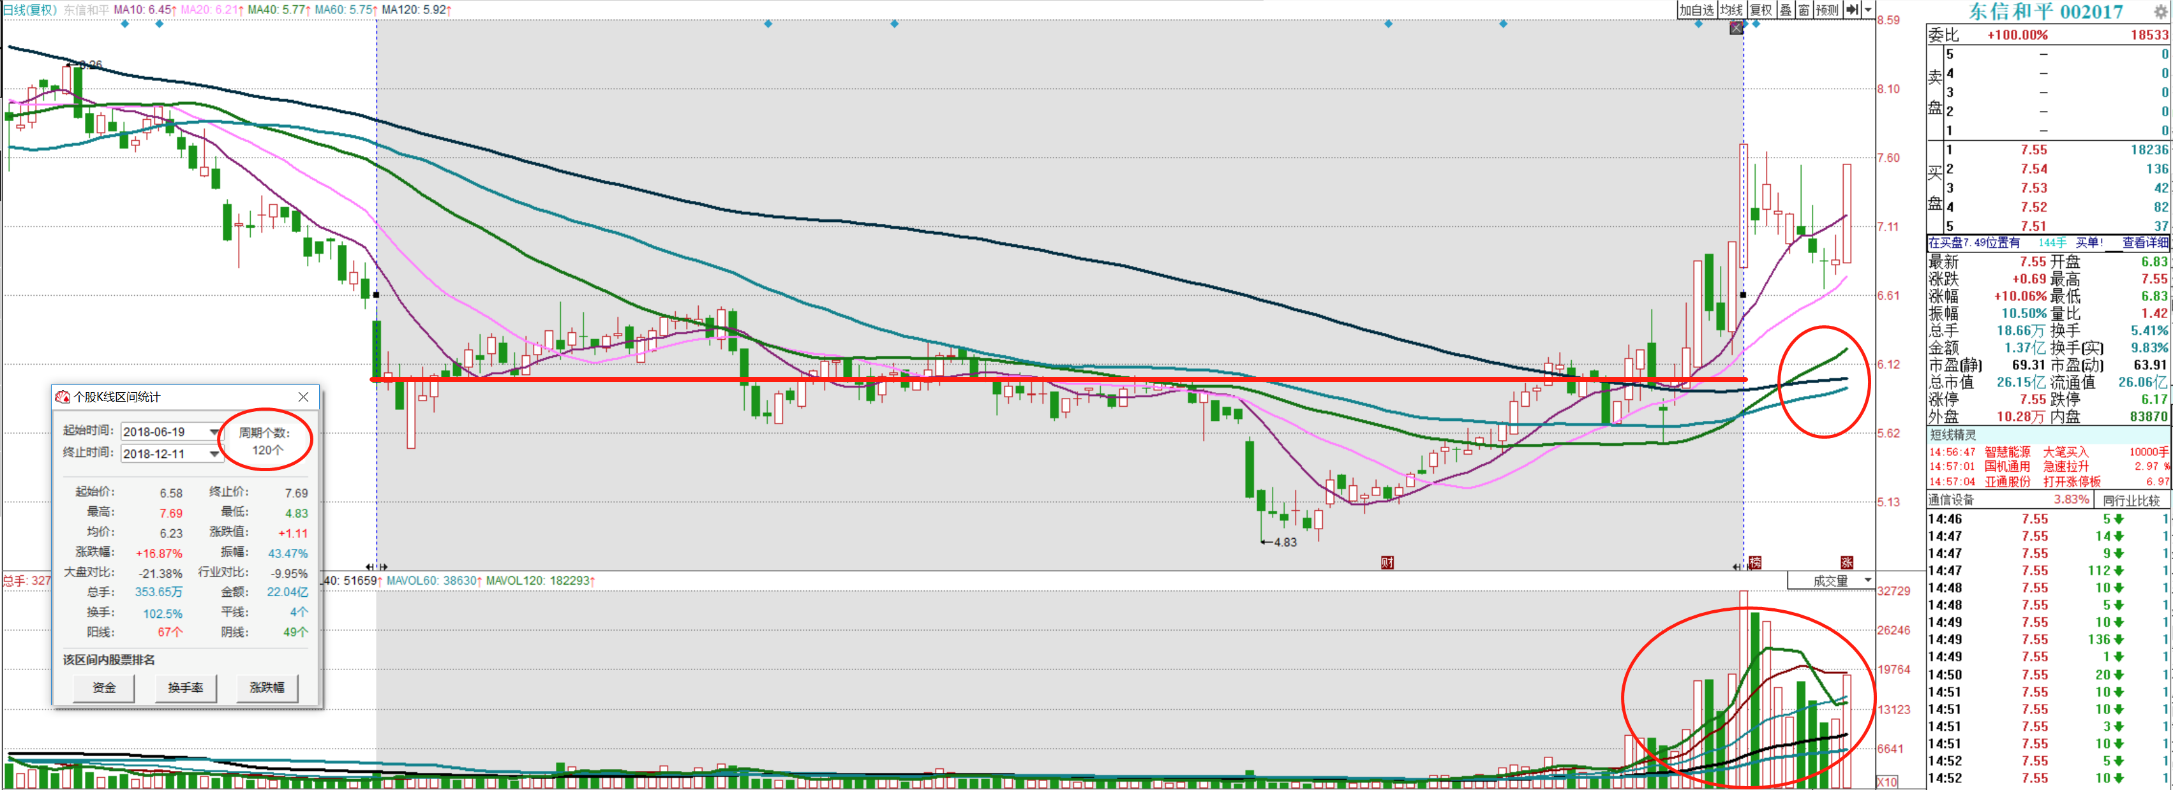The width and height of the screenshot is (2173, 790).
Task: Open the chart toolbar dropdown arrow next to 预测
Action: click(1869, 10)
